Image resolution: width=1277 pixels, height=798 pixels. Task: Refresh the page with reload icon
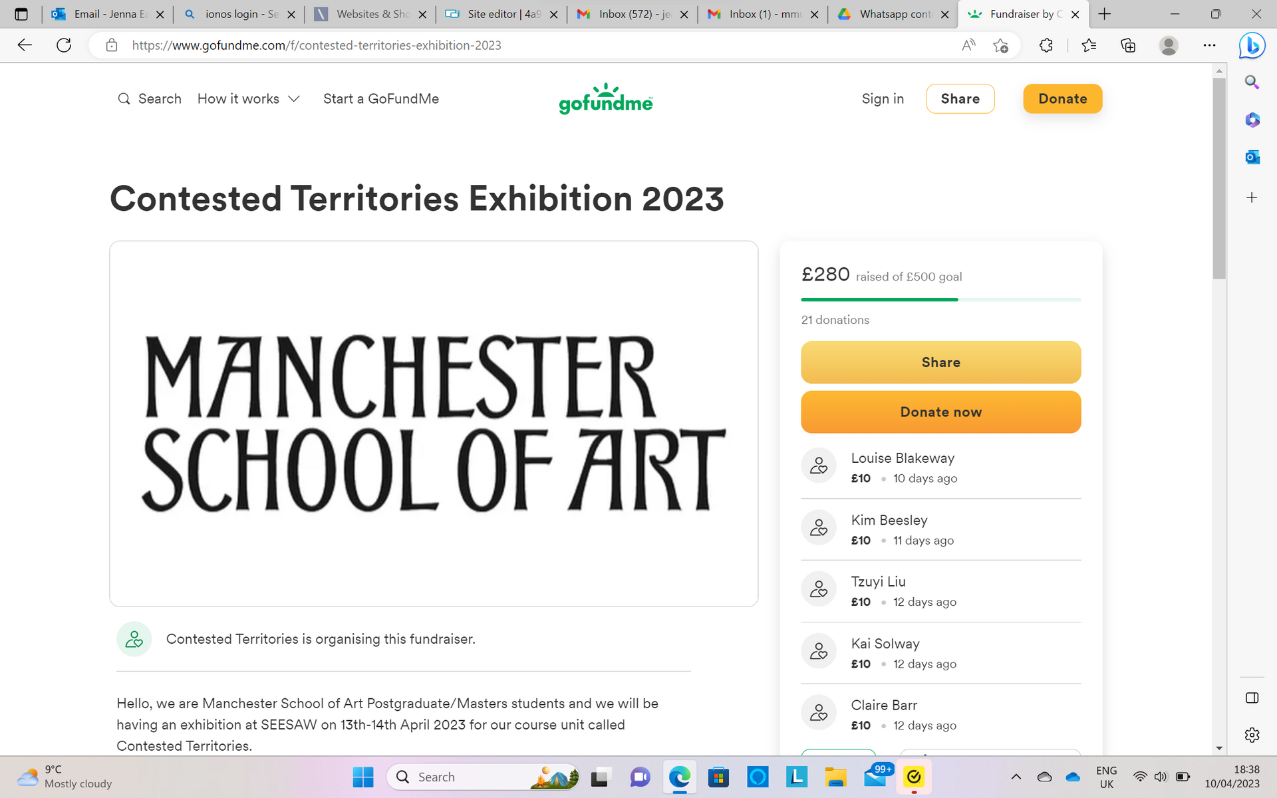64,45
